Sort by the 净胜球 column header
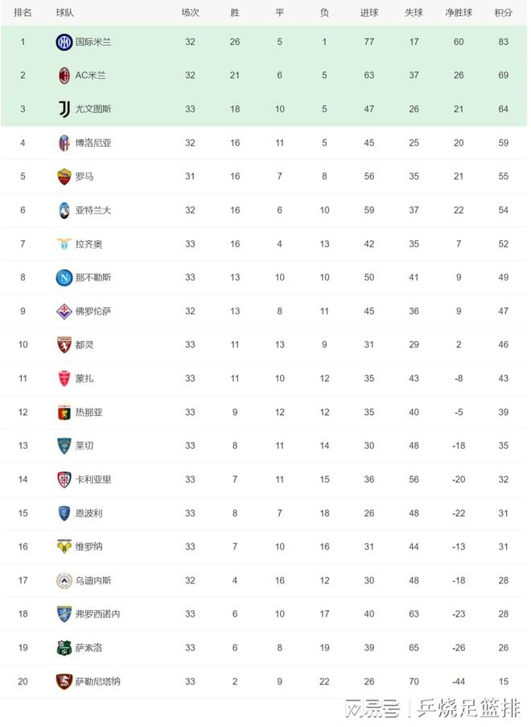Image resolution: width=531 pixels, height=727 pixels. [x=459, y=13]
